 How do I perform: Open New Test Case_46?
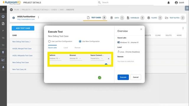point(19,69)
